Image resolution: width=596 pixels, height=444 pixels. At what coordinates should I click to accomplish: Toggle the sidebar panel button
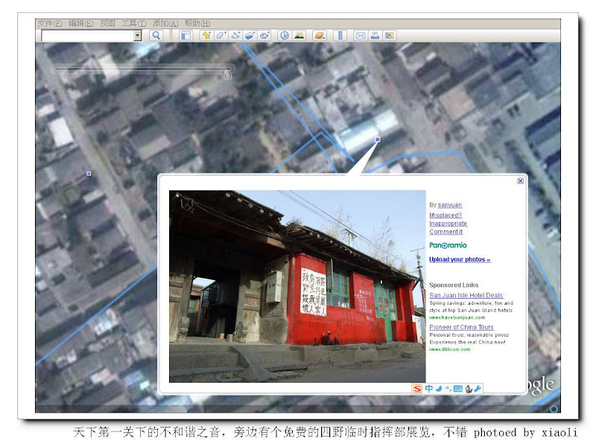pos(186,35)
